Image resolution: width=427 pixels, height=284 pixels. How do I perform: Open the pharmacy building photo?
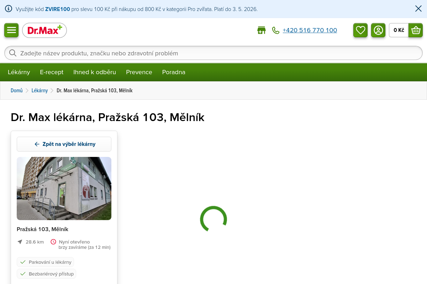64,189
